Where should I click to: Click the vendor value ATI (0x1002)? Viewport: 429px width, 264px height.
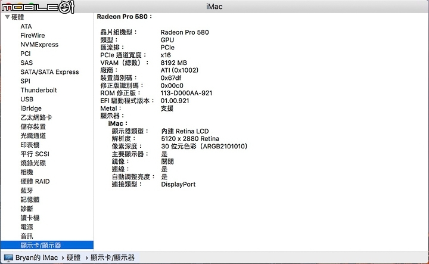click(179, 70)
